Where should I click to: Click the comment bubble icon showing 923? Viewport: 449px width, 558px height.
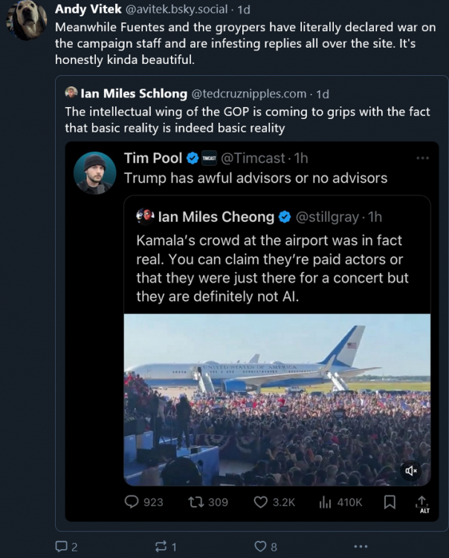tap(131, 502)
